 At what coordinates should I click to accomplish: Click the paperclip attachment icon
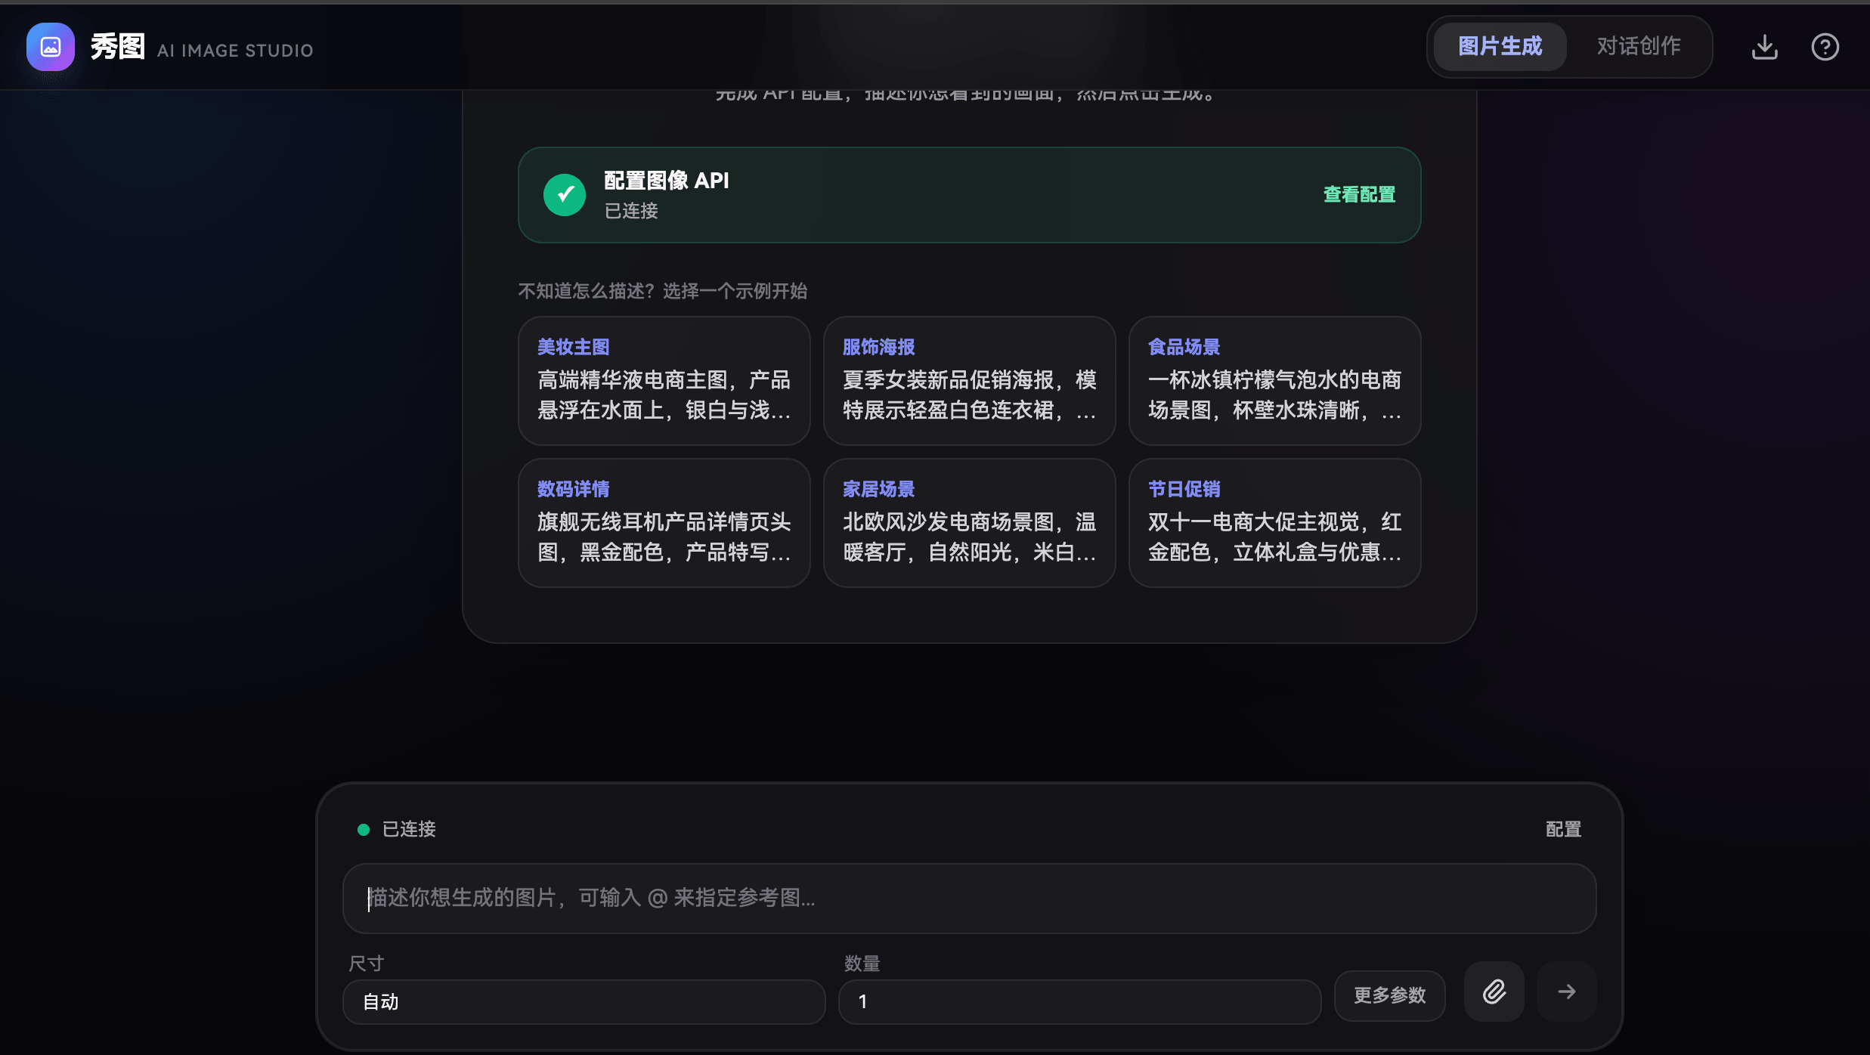1494,992
